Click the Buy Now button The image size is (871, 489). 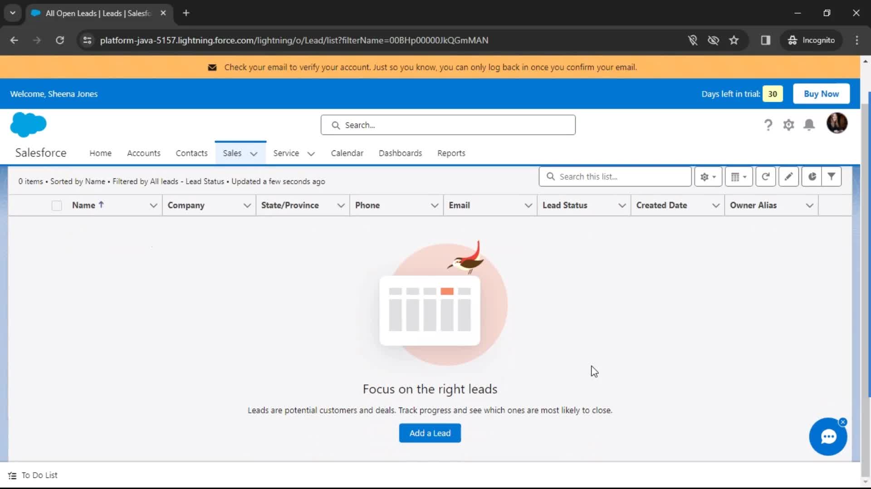[821, 94]
